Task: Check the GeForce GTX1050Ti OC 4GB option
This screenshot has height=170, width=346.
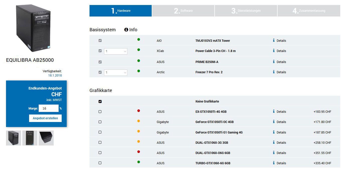Action: coord(100,122)
